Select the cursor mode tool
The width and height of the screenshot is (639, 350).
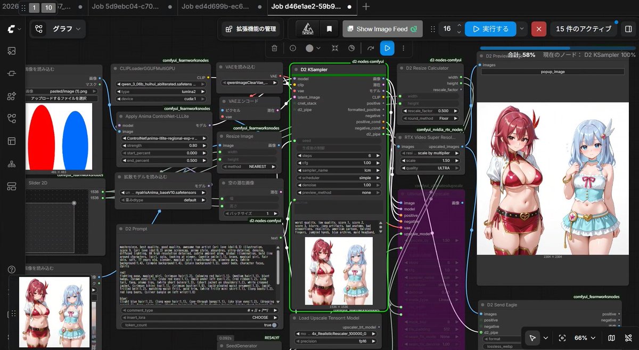coord(532,338)
